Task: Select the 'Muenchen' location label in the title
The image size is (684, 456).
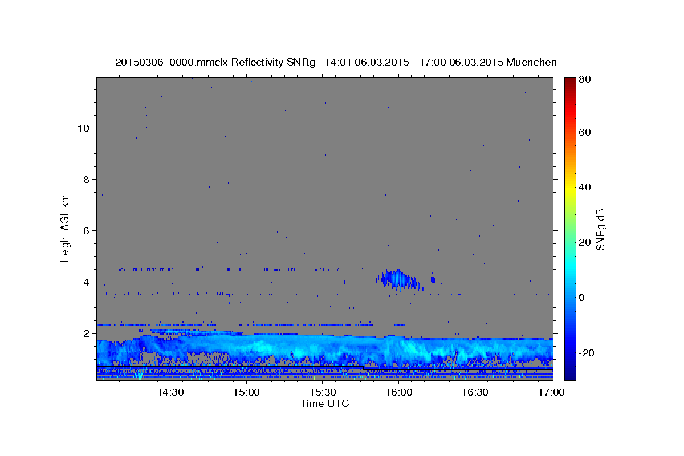Action: (x=531, y=62)
